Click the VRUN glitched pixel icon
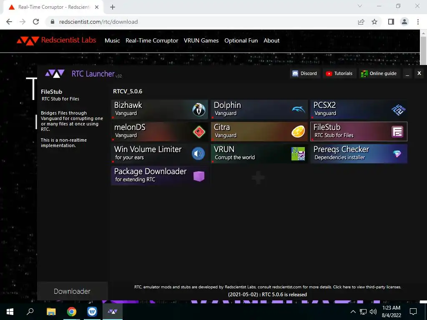This screenshot has height=320, width=427. coord(298,154)
